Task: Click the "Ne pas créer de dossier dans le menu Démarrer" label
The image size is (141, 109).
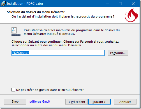Action: click(x=50, y=90)
